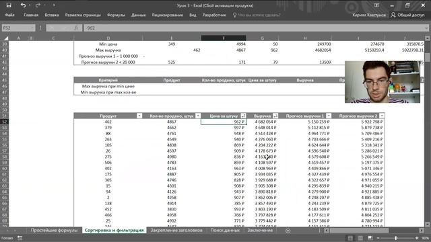Click the 'Min выручка при max кол-ве' cell
This screenshot has width=431, height=242.
tap(108, 92)
